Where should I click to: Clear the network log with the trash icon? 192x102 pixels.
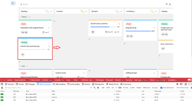pos(2,88)
